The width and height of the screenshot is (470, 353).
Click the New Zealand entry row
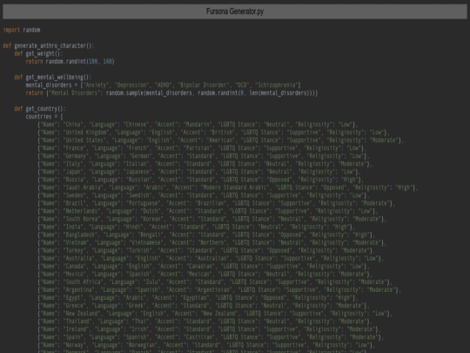(215, 314)
